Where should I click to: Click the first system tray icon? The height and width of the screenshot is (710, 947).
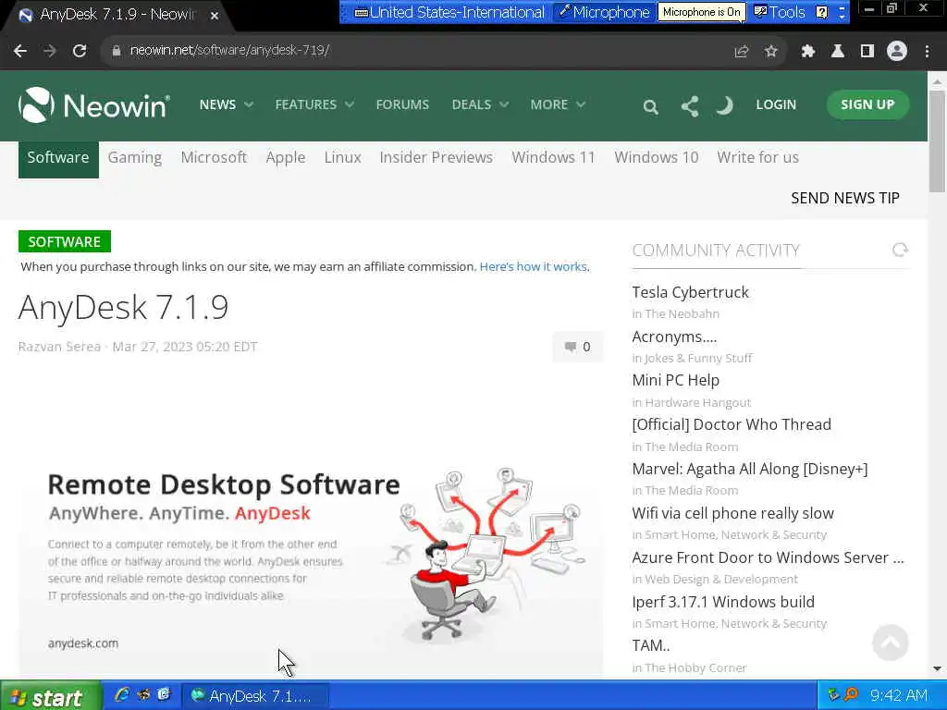tap(833, 695)
